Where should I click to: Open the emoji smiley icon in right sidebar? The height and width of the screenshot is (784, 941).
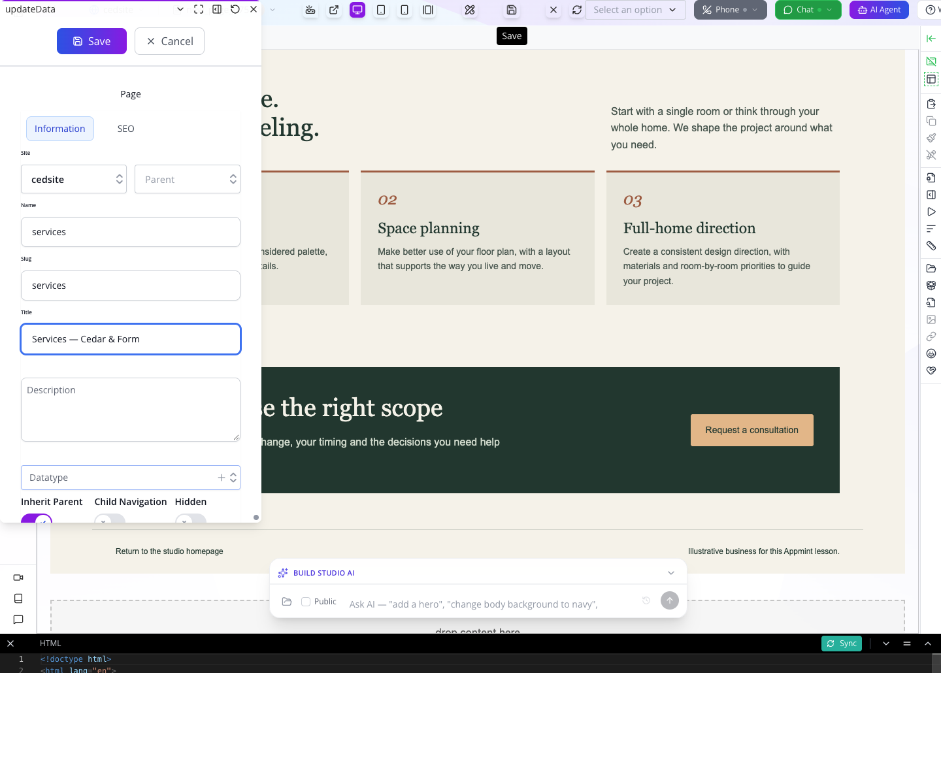click(x=931, y=353)
